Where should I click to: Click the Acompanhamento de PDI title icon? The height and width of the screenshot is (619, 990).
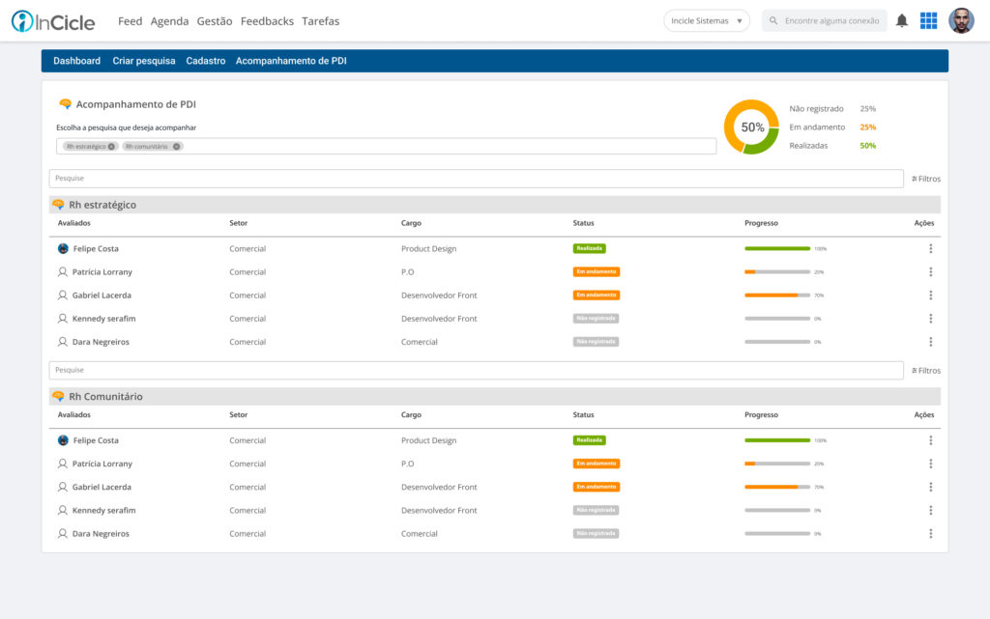[x=65, y=104]
